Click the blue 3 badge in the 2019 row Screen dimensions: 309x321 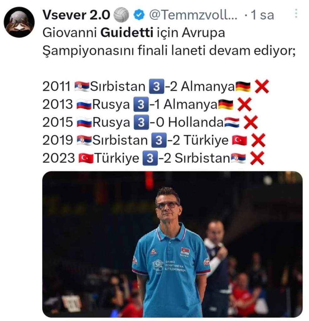pyautogui.click(x=159, y=140)
